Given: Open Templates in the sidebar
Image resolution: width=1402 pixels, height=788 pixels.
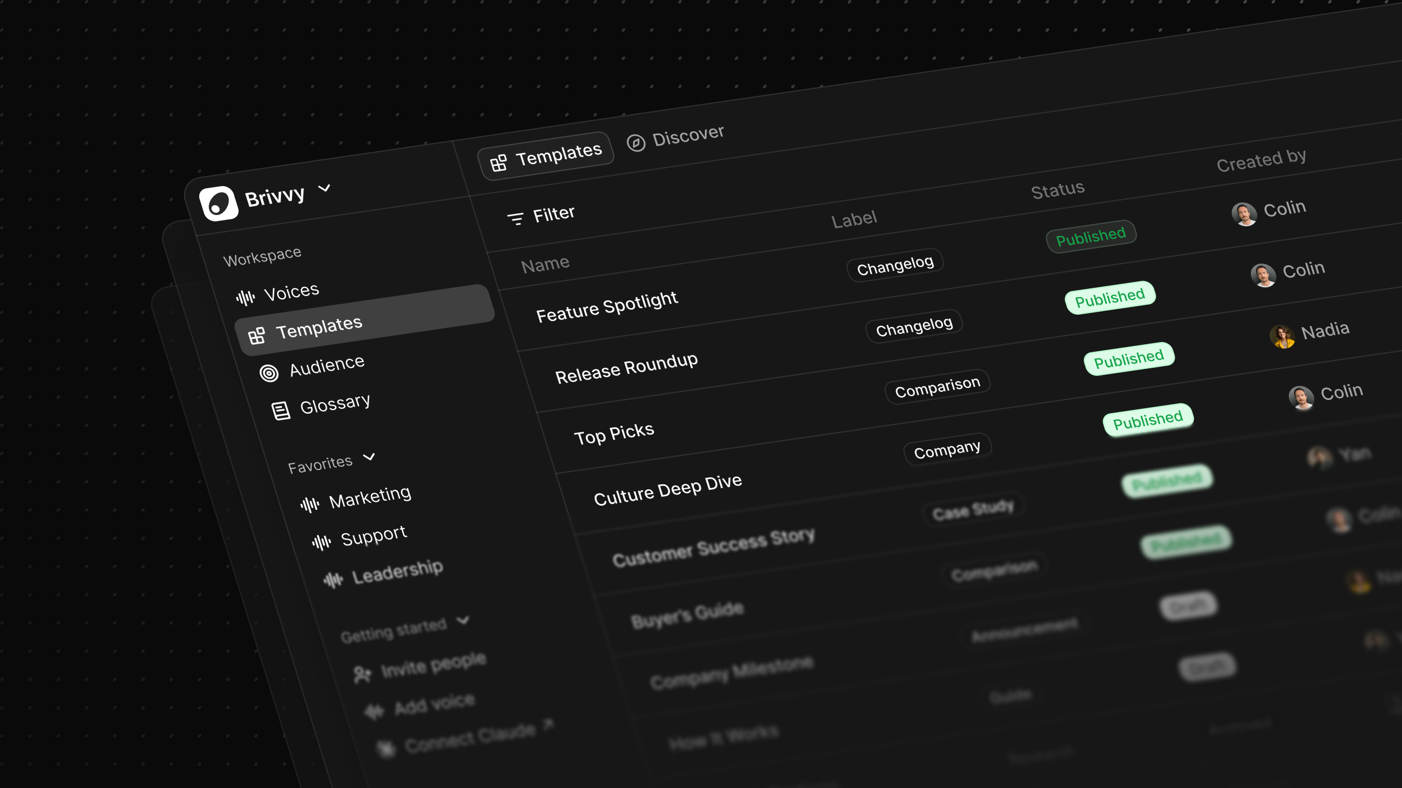Looking at the screenshot, I should pyautogui.click(x=319, y=327).
